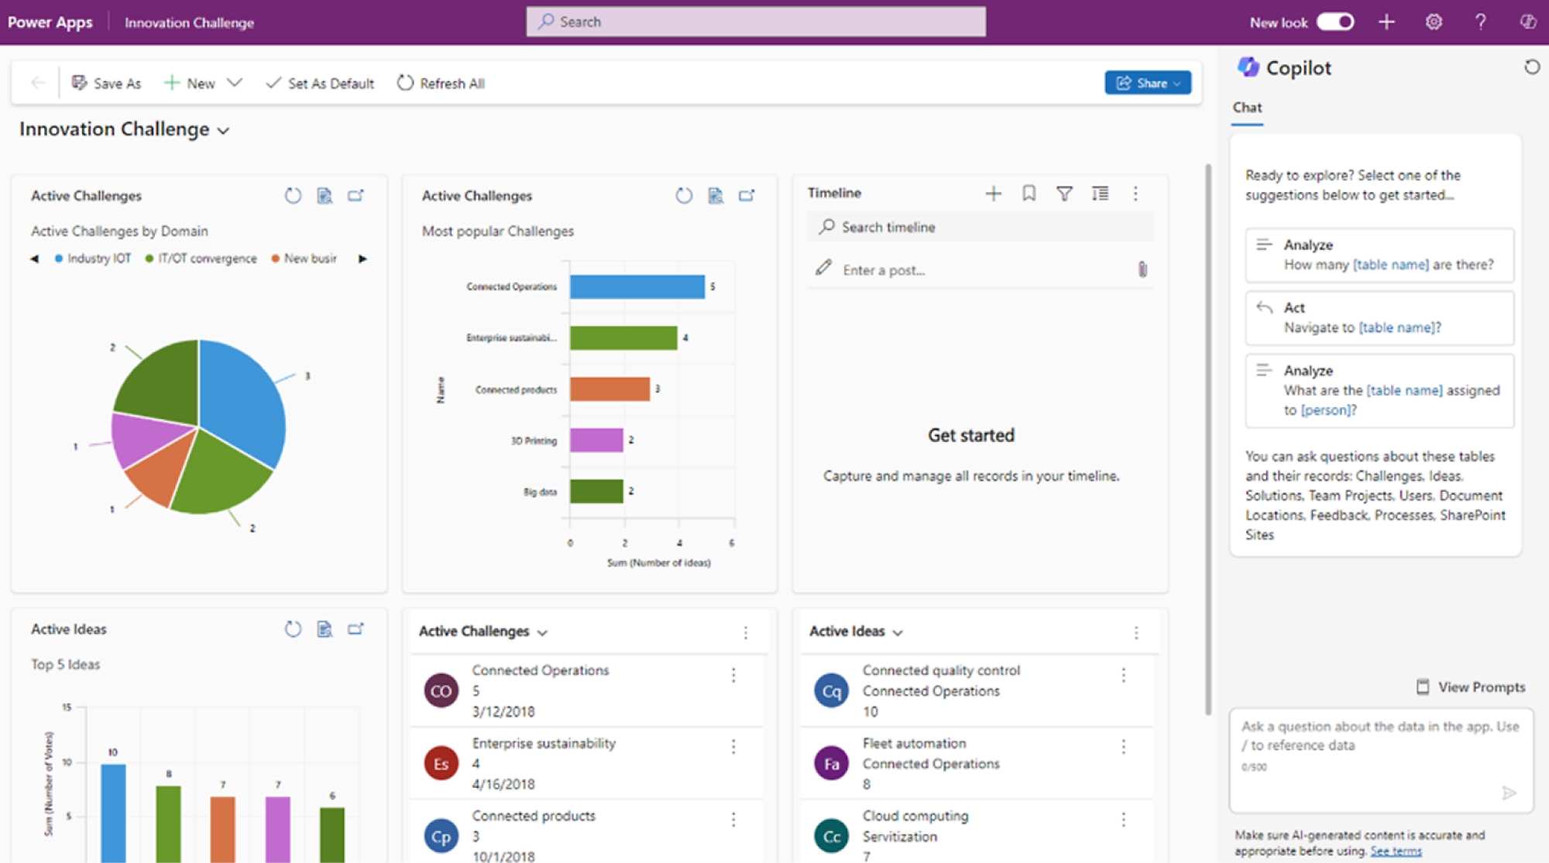The image size is (1549, 863).
Task: Click the refresh icon on Active Challenges chart
Action: tap(296, 194)
